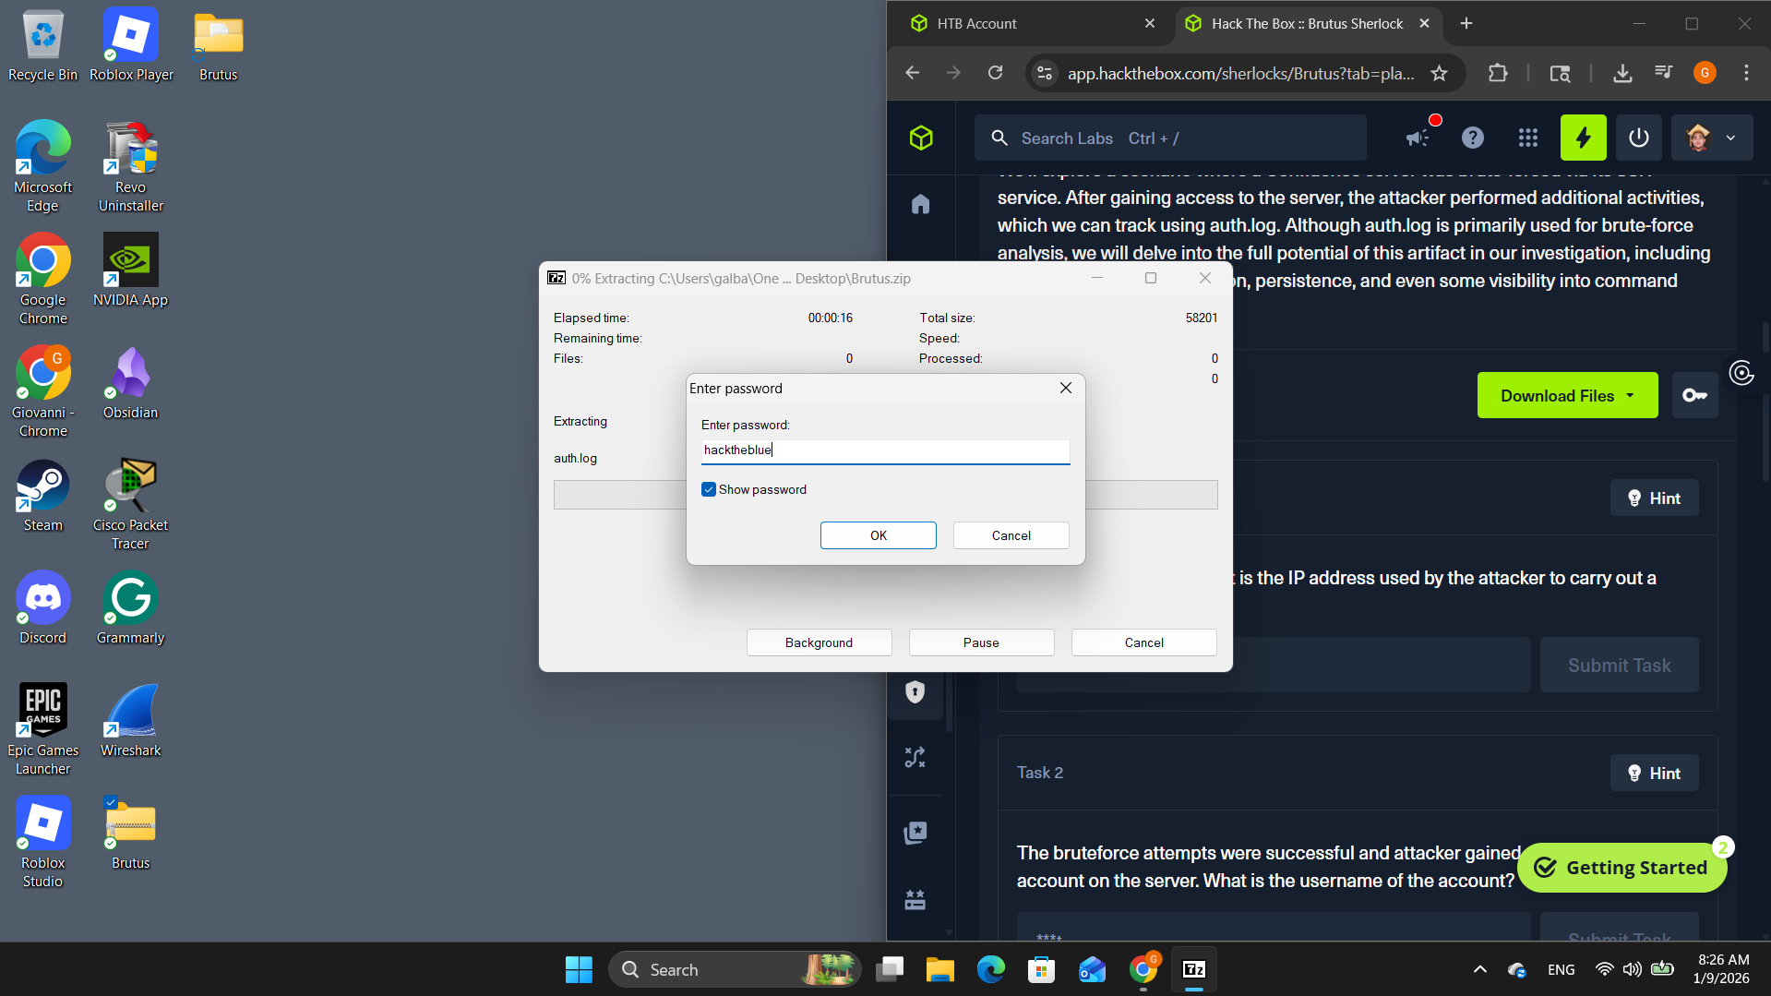Open Roblox Studio desktop icon
Viewport: 1771px width, 996px height.
[42, 842]
